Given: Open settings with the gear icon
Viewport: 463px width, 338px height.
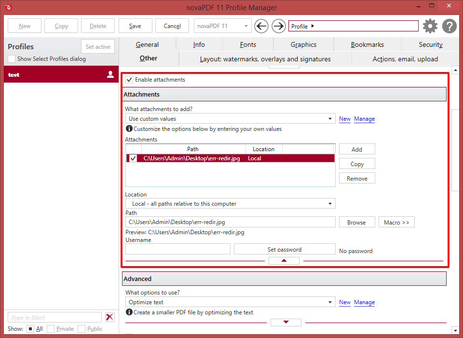Looking at the screenshot, I should (x=430, y=26).
